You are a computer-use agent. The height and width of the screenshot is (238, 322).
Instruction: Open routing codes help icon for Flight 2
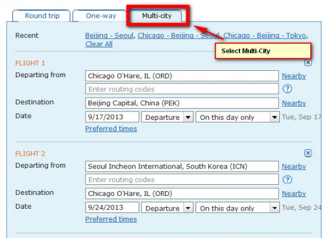click(x=287, y=180)
